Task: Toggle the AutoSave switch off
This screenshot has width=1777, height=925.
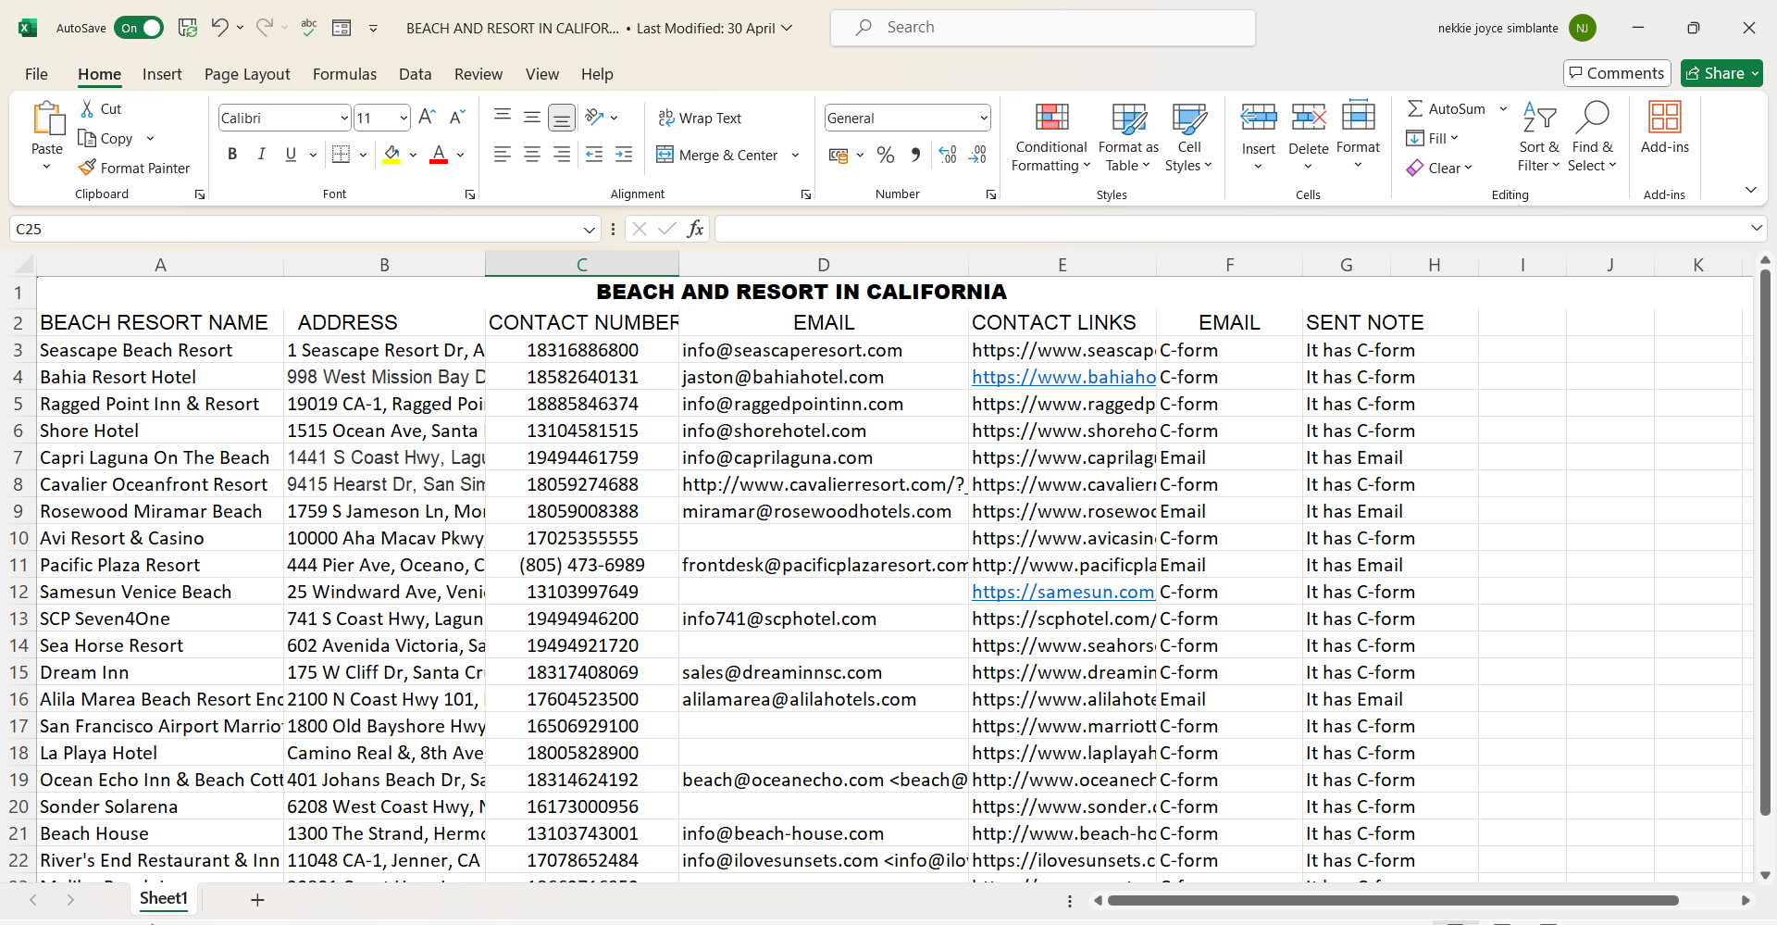Action: [x=139, y=28]
